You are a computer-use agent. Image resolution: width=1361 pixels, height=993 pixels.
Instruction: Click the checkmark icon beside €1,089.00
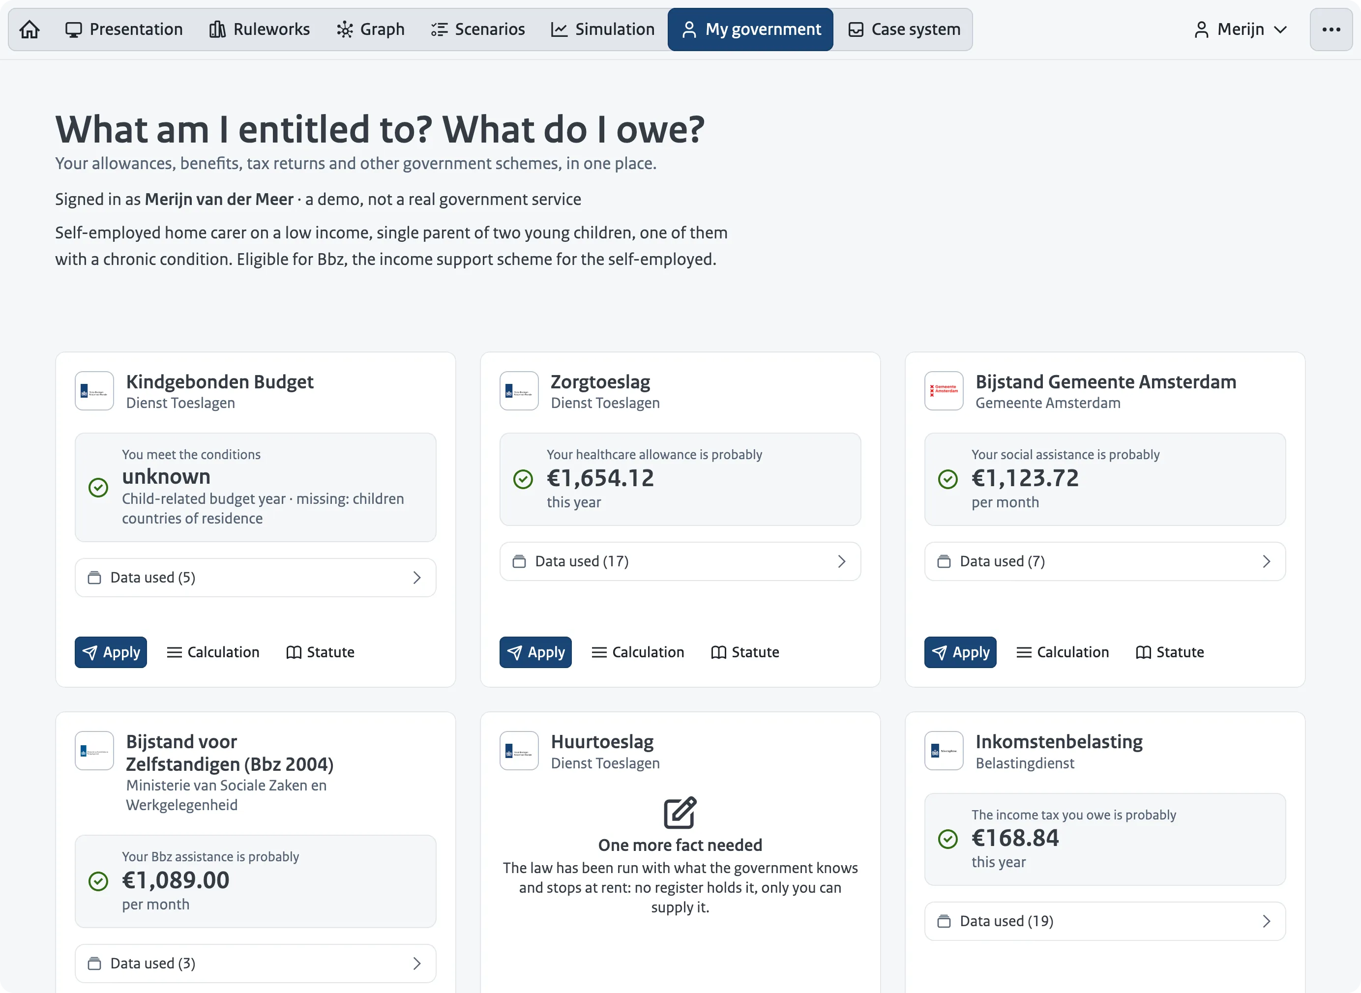[99, 881]
